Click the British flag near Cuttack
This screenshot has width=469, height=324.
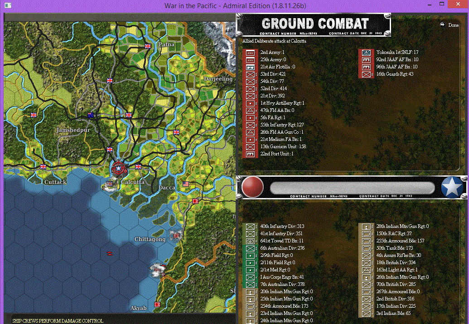(43, 167)
